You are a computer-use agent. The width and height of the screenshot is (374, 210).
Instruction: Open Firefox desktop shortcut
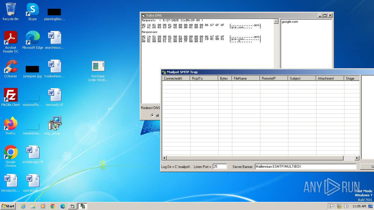11,126
